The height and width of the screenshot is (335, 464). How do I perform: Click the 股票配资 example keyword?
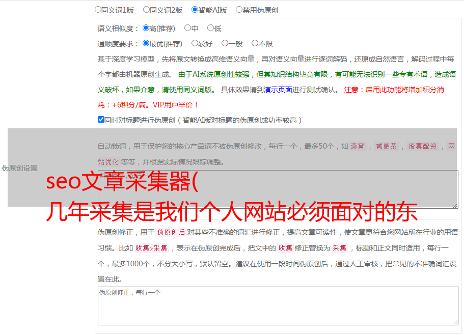coord(422,146)
